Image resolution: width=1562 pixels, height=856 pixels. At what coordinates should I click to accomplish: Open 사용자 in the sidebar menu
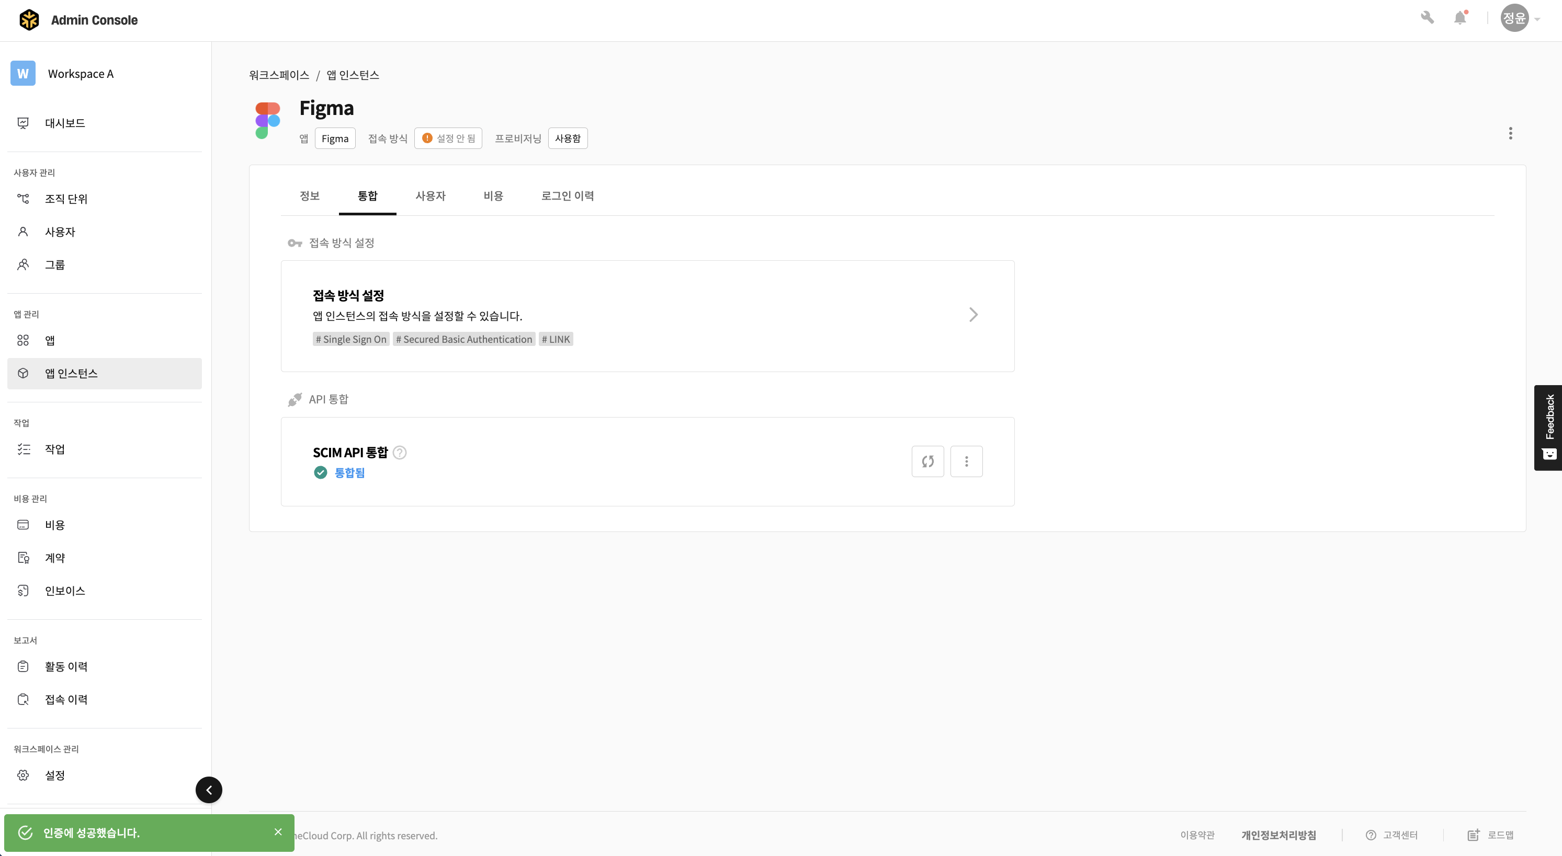pyautogui.click(x=104, y=232)
